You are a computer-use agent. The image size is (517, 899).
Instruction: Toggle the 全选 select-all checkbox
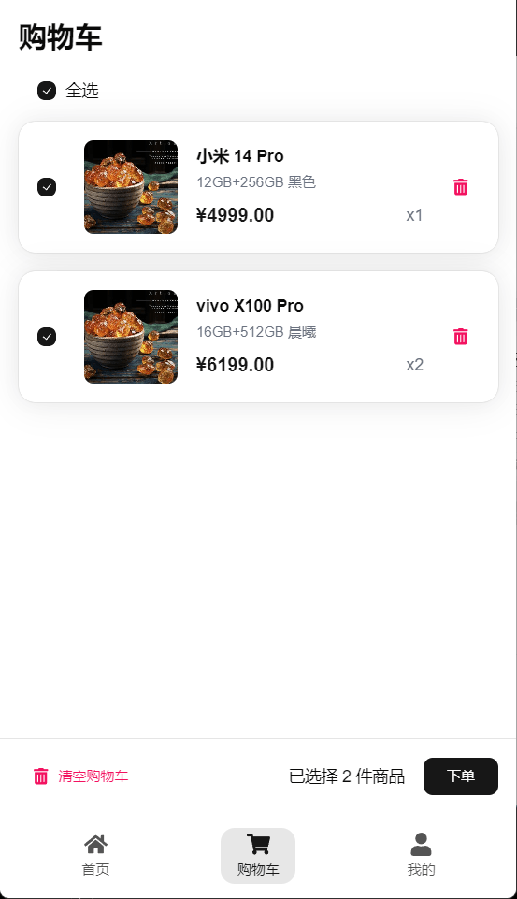47,91
